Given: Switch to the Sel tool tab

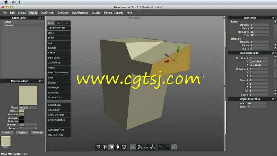Looking at the screenshot, I should click(x=59, y=23).
